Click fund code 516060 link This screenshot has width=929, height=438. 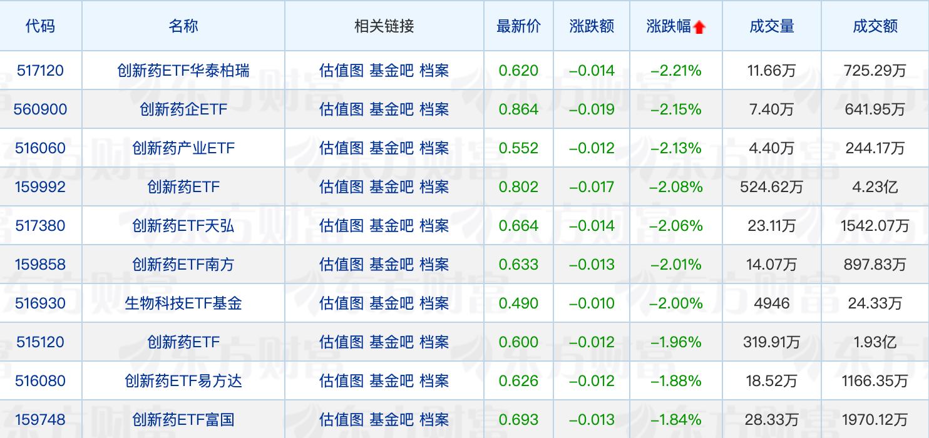tap(40, 148)
